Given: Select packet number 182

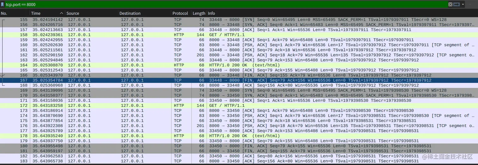Looking at the screenshot, I should [239, 156].
